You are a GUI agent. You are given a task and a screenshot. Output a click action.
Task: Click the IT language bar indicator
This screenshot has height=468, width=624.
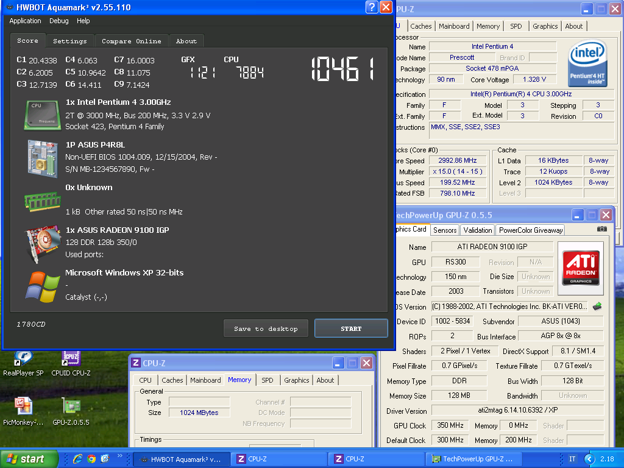point(572,459)
